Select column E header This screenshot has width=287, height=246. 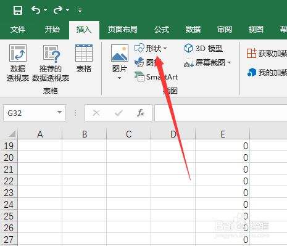pos(222,134)
